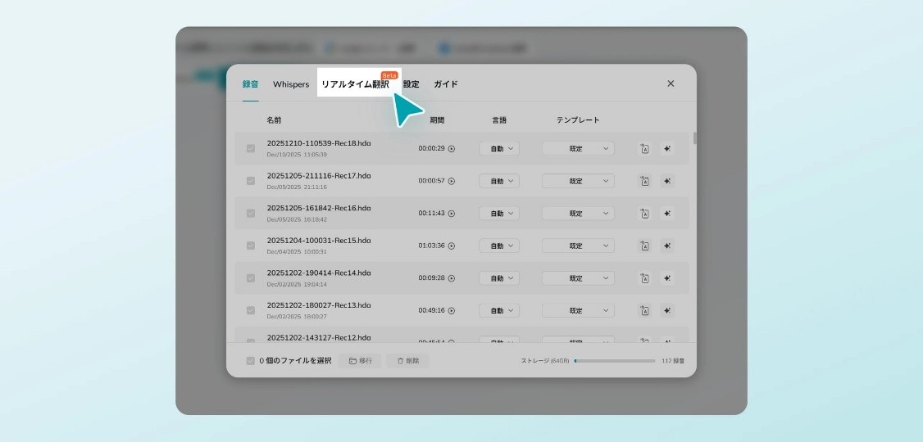Switch to the Whispers tab
This screenshot has width=923, height=442.
pyautogui.click(x=291, y=84)
